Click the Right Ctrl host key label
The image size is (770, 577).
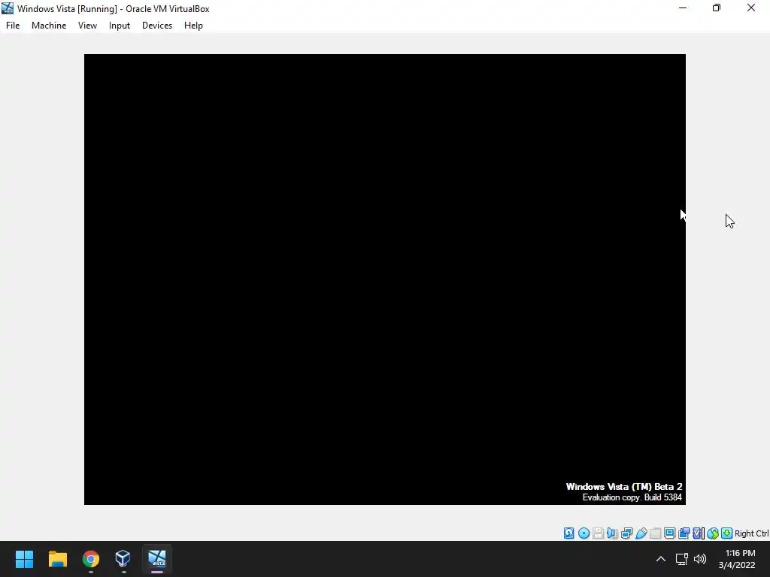pos(752,533)
